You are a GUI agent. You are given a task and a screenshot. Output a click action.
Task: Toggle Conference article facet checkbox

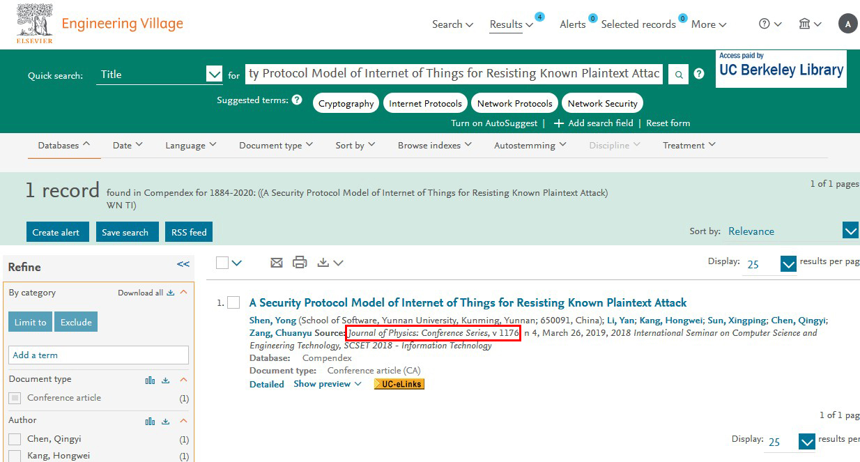pyautogui.click(x=15, y=398)
